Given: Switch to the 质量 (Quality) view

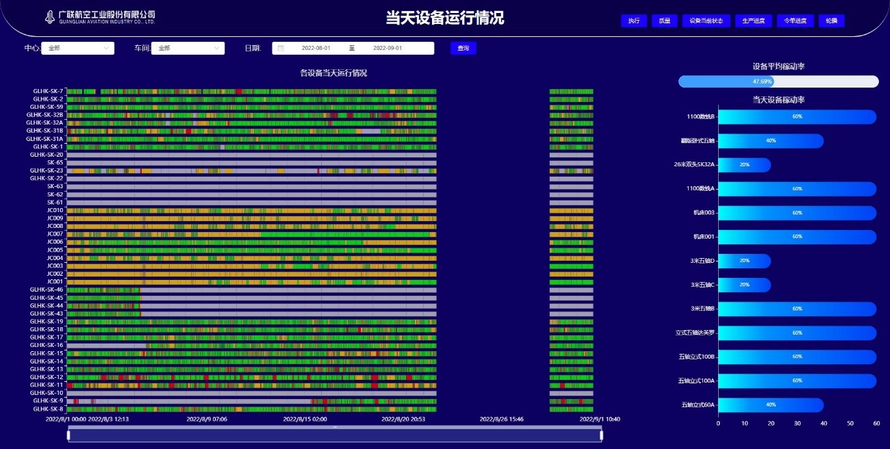Looking at the screenshot, I should click(x=663, y=21).
